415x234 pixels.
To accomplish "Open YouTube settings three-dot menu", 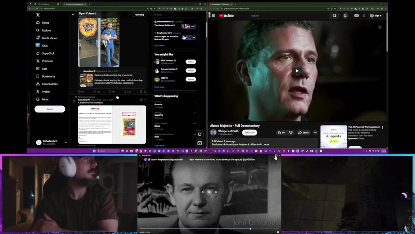I will click(364, 16).
